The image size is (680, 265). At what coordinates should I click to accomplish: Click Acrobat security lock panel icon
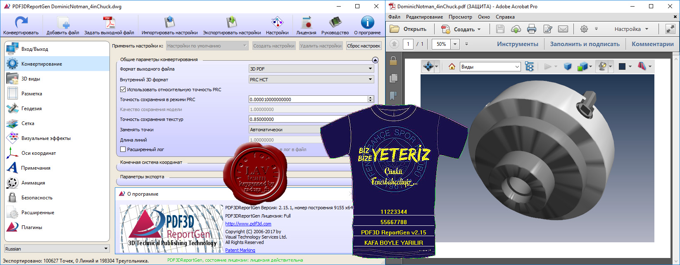393,61
